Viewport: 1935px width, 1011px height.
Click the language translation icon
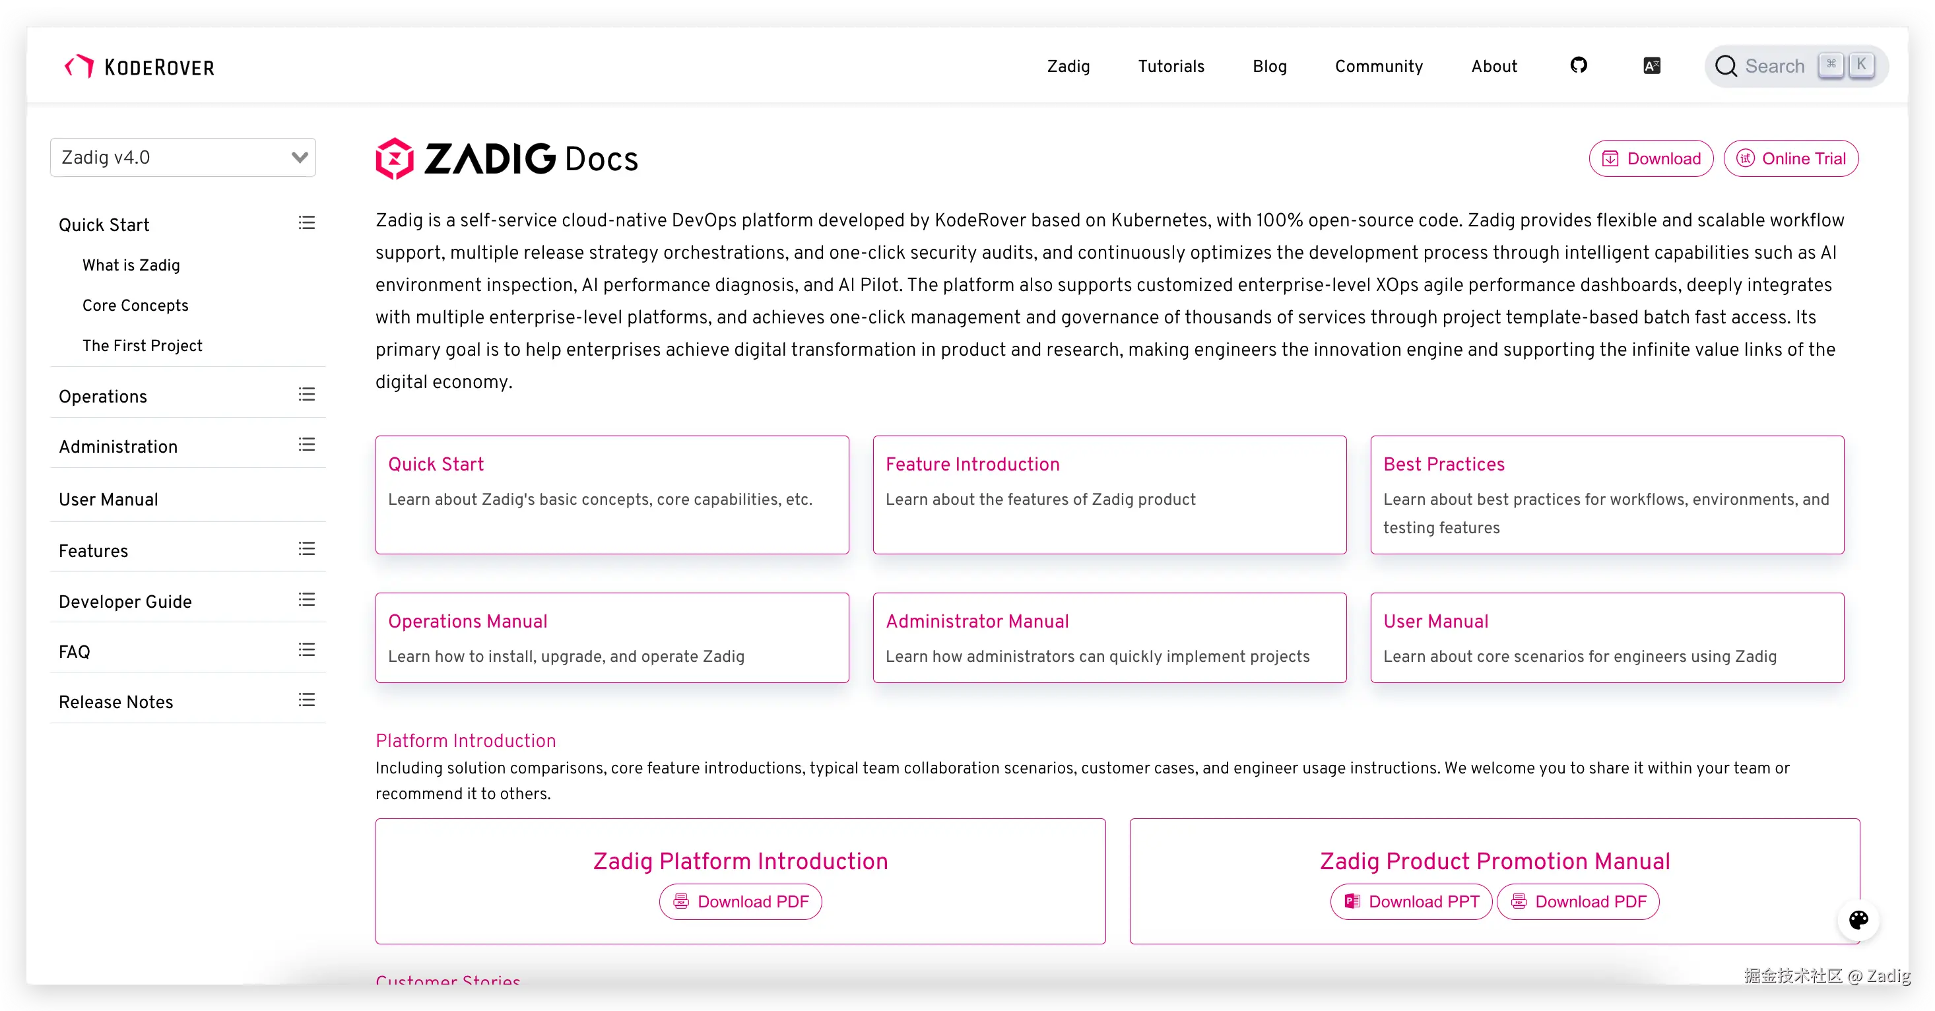click(x=1651, y=66)
